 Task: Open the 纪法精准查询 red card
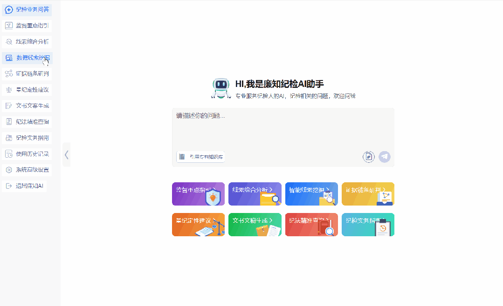coord(311,225)
